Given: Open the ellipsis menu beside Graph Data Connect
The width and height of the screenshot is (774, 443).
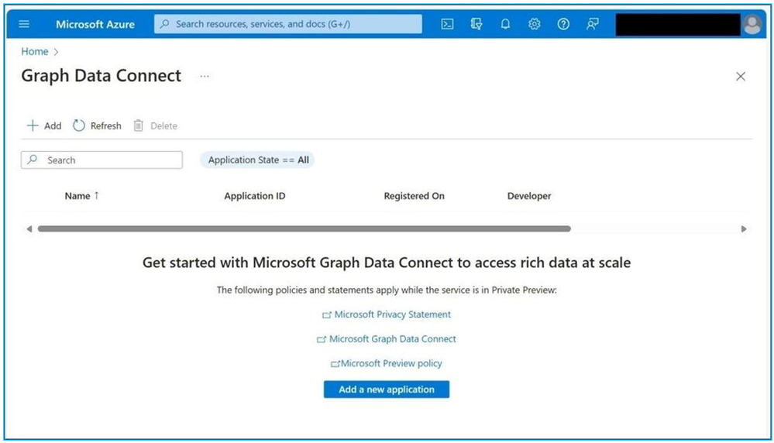Looking at the screenshot, I should click(x=205, y=76).
